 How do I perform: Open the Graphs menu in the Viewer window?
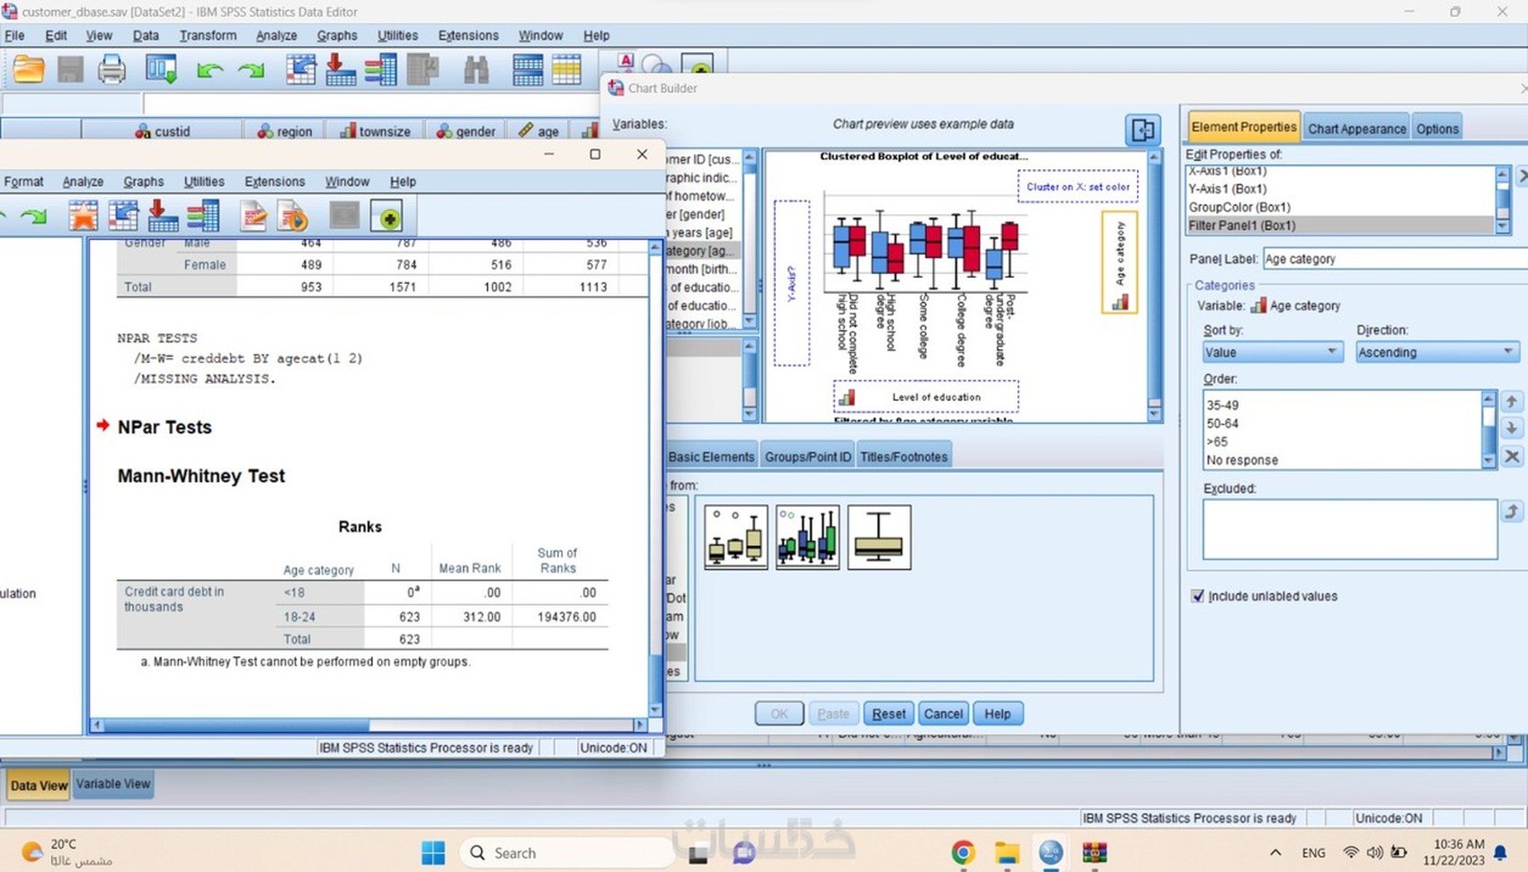pyautogui.click(x=144, y=182)
